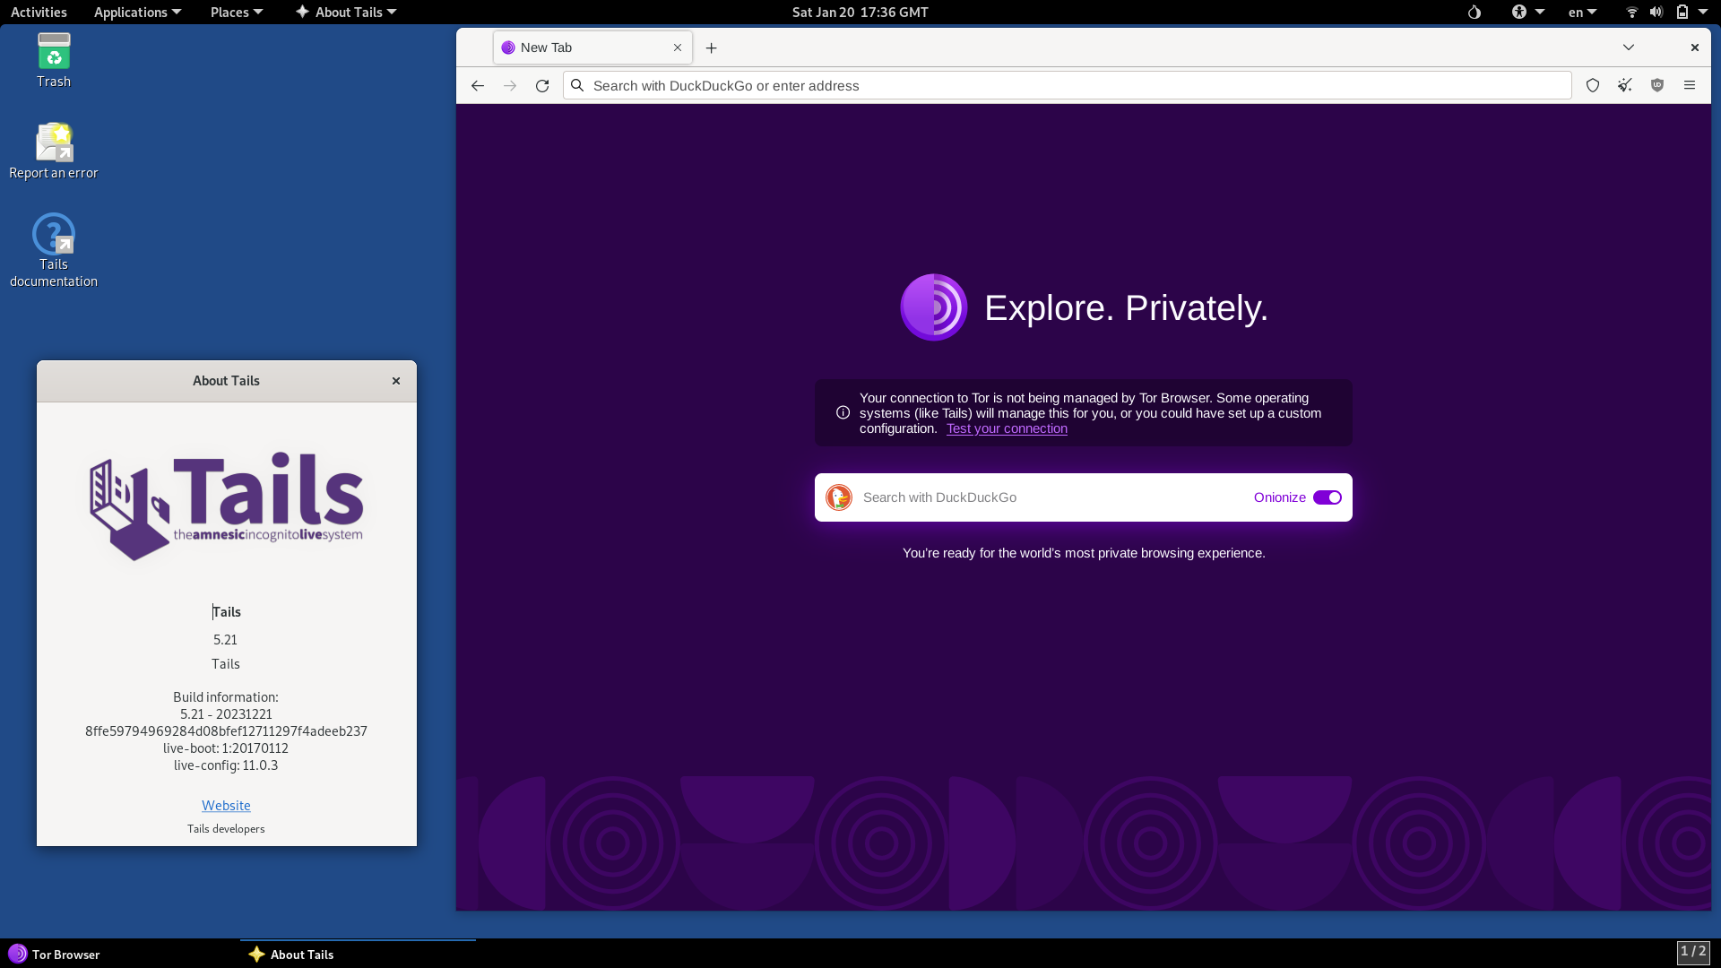The height and width of the screenshot is (968, 1721).
Task: Click the Tor Browser shield icon
Action: (x=1592, y=85)
